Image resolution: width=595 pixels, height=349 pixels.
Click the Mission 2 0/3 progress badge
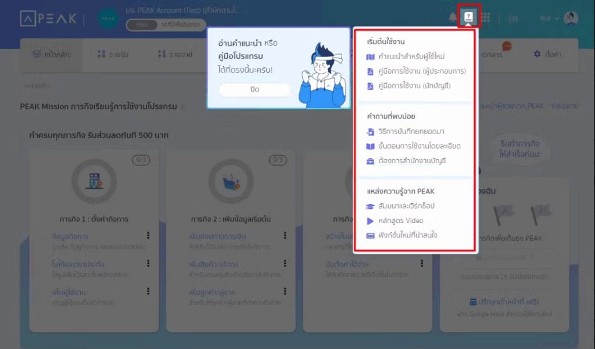[x=278, y=160]
